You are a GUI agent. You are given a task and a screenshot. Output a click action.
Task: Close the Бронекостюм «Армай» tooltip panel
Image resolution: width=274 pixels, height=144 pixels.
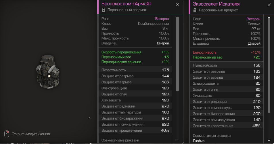[177, 5]
